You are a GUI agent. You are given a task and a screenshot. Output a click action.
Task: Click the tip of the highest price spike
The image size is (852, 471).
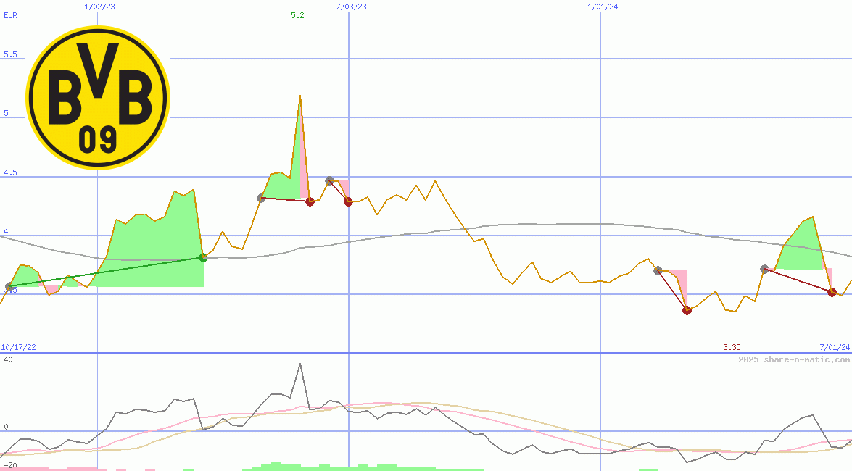[299, 96]
